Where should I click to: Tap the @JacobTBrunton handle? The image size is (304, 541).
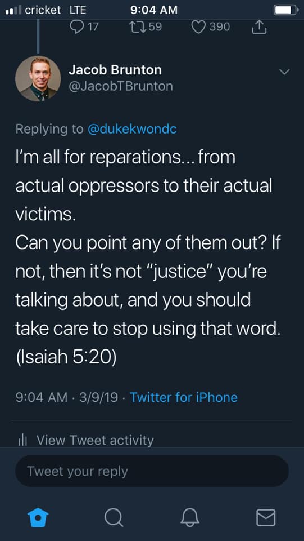pyautogui.click(x=121, y=86)
